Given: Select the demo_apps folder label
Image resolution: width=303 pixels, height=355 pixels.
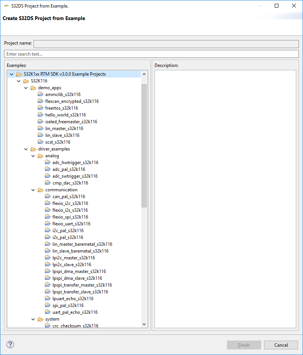Looking at the screenshot, I should pos(50,88).
